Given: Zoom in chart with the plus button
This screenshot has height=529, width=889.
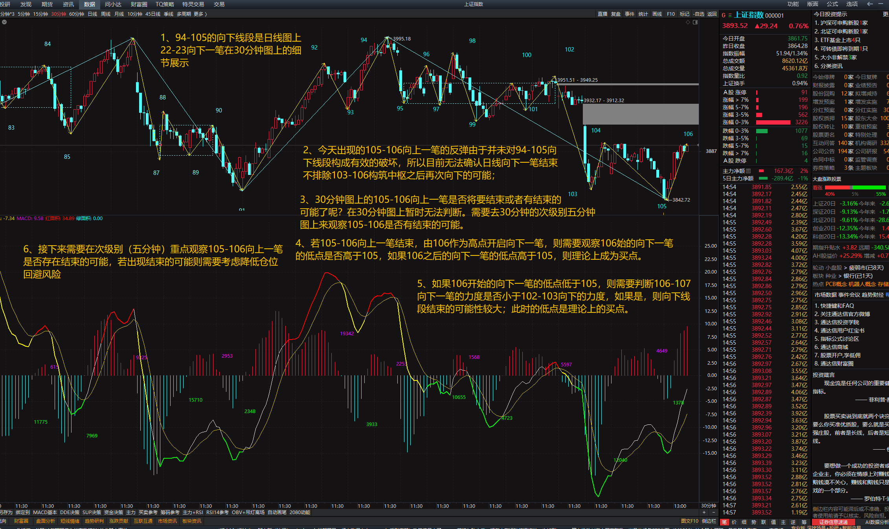Looking at the screenshot, I should [x=704, y=512].
